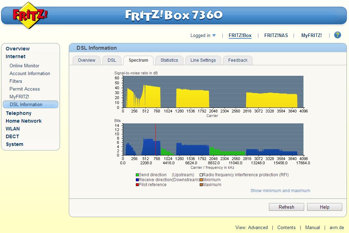Open the FRITZ!NAS link in header
The image size is (349, 233).
click(x=276, y=35)
